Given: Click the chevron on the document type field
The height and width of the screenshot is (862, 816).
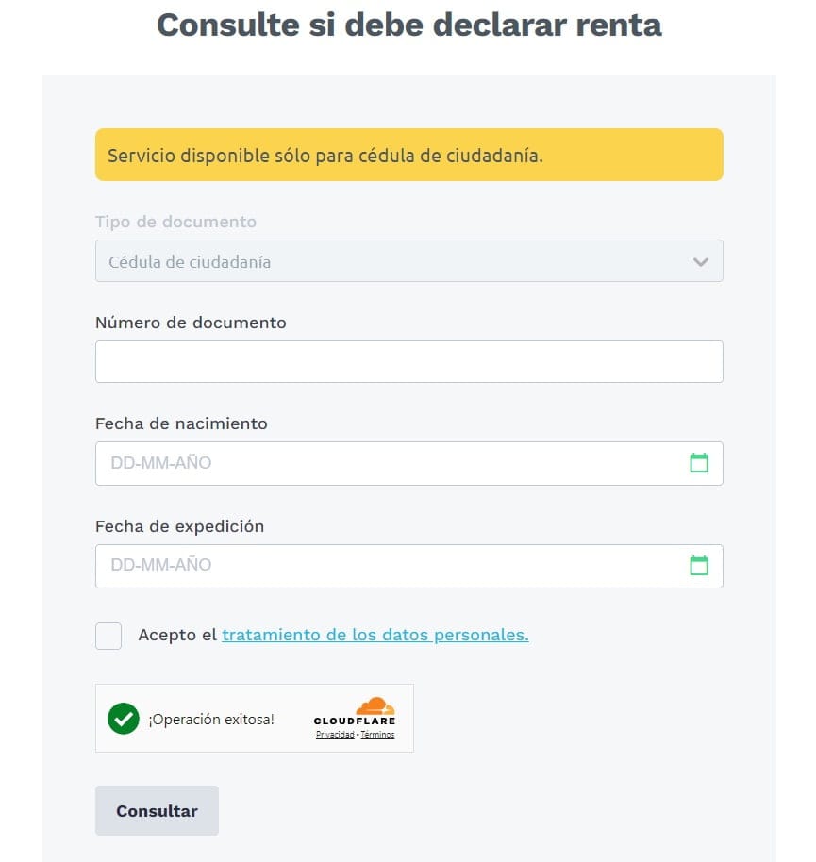Looking at the screenshot, I should [x=700, y=260].
